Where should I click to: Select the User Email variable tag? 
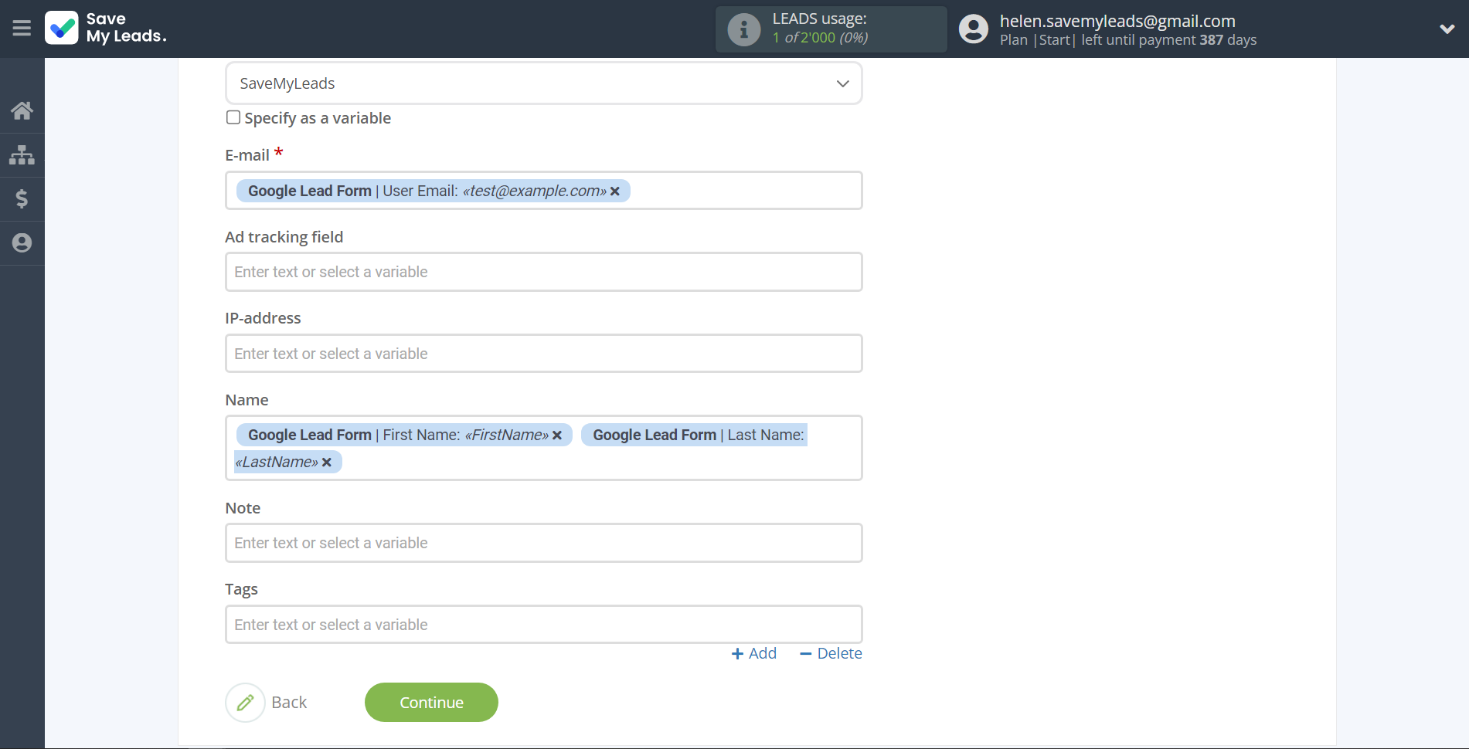click(433, 191)
